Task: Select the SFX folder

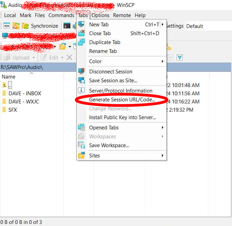Action: [x=10, y=110]
